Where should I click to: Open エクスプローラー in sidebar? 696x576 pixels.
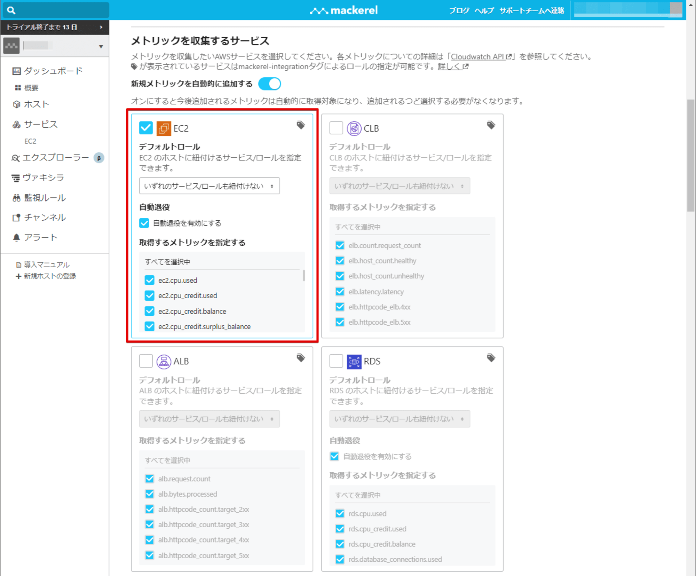56,158
